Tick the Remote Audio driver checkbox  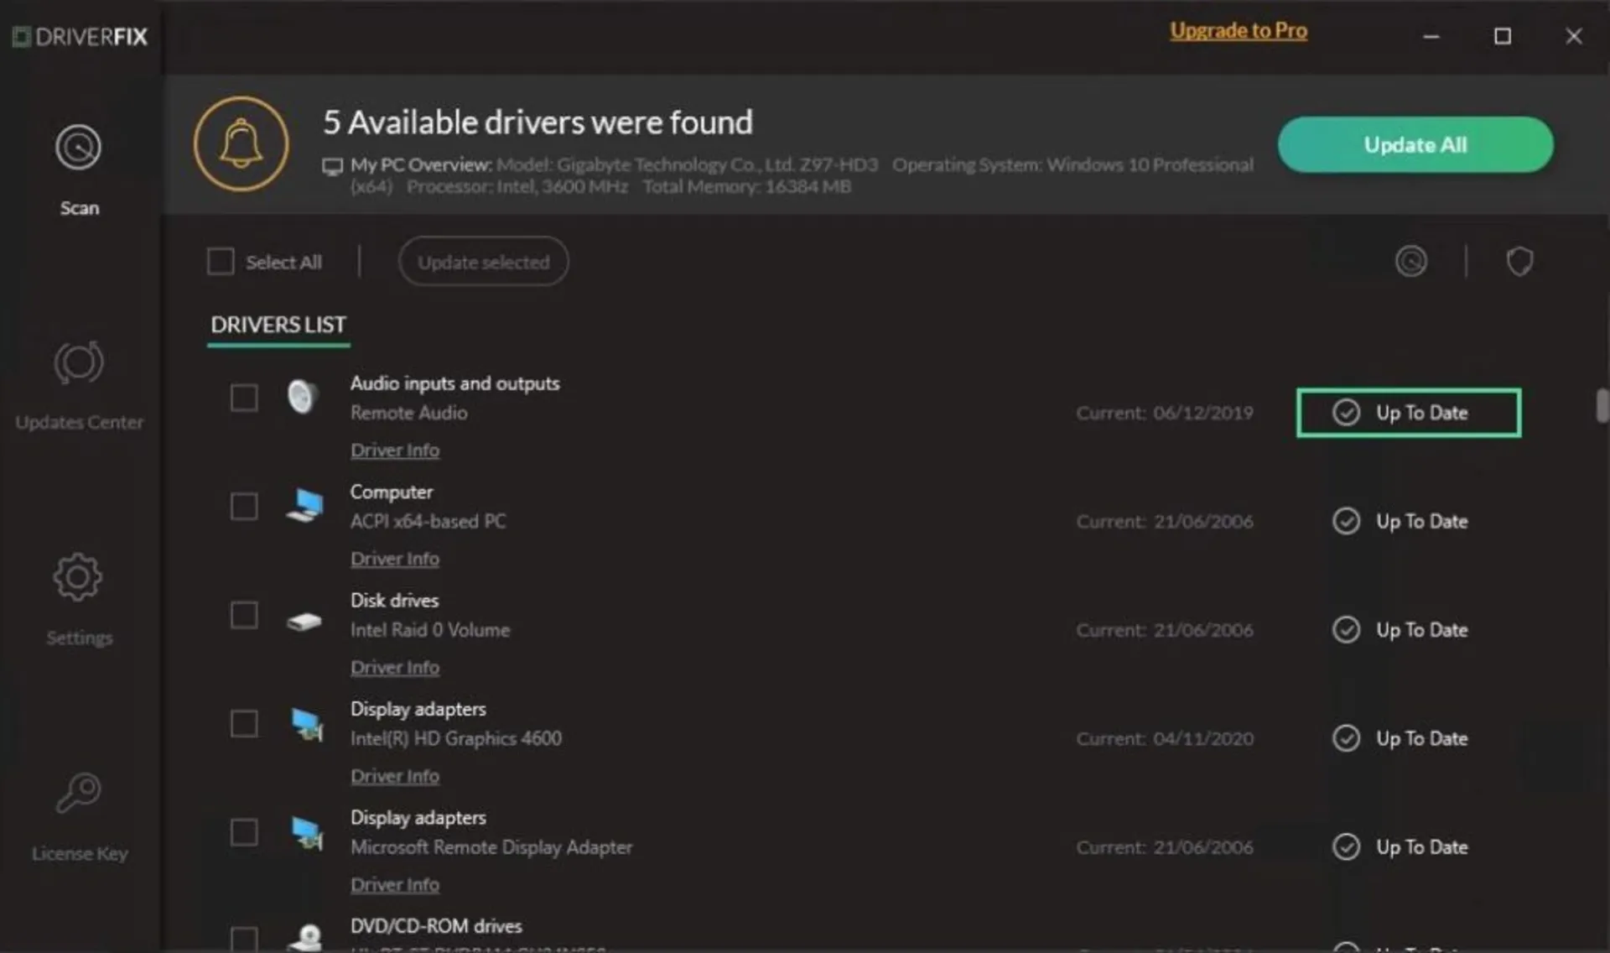[x=244, y=398]
